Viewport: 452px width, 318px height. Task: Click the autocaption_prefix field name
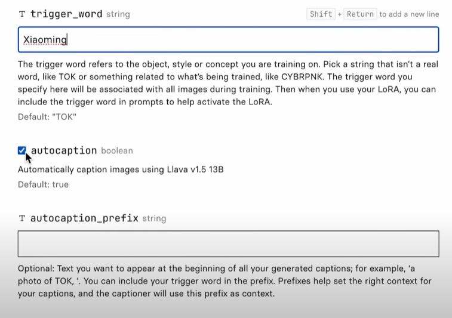point(84,218)
